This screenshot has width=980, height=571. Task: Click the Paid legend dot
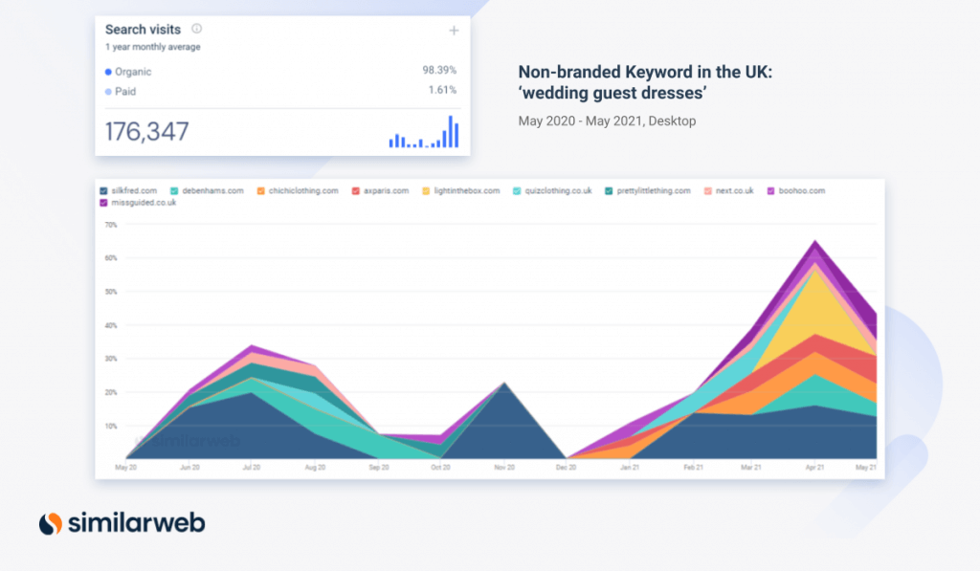108,92
